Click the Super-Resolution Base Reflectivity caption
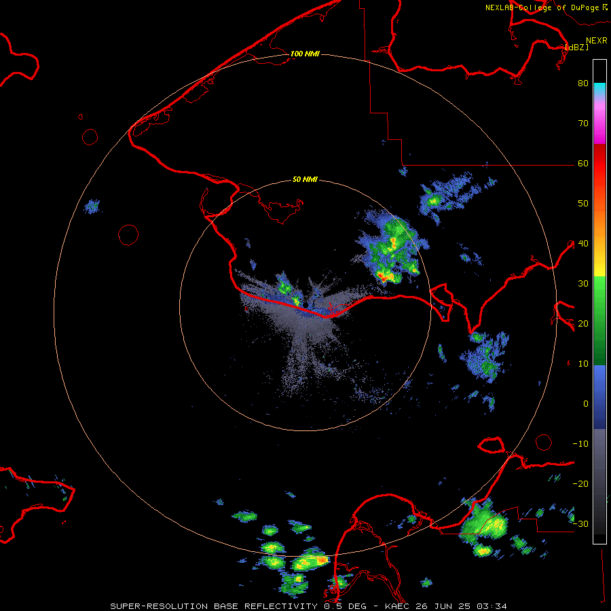Viewport: 611px width, 611px height. pos(309,606)
